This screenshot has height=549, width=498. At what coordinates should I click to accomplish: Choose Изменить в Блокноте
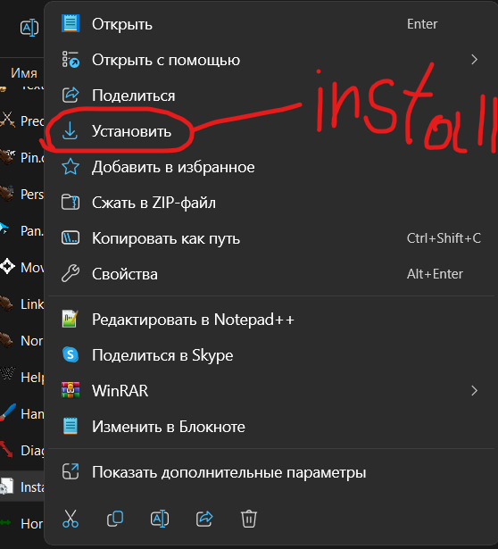coord(270,427)
